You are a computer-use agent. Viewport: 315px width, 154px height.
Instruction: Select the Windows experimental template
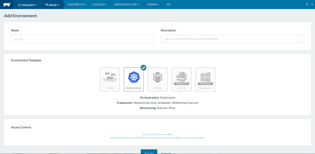(205, 79)
